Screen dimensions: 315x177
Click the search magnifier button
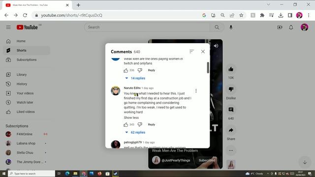coord(217,27)
